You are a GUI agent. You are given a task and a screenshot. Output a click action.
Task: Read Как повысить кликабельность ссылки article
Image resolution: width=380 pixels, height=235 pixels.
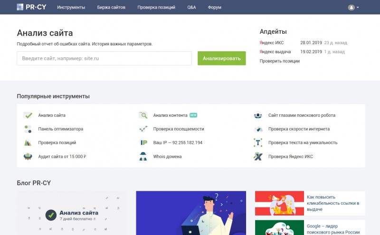[333, 203]
